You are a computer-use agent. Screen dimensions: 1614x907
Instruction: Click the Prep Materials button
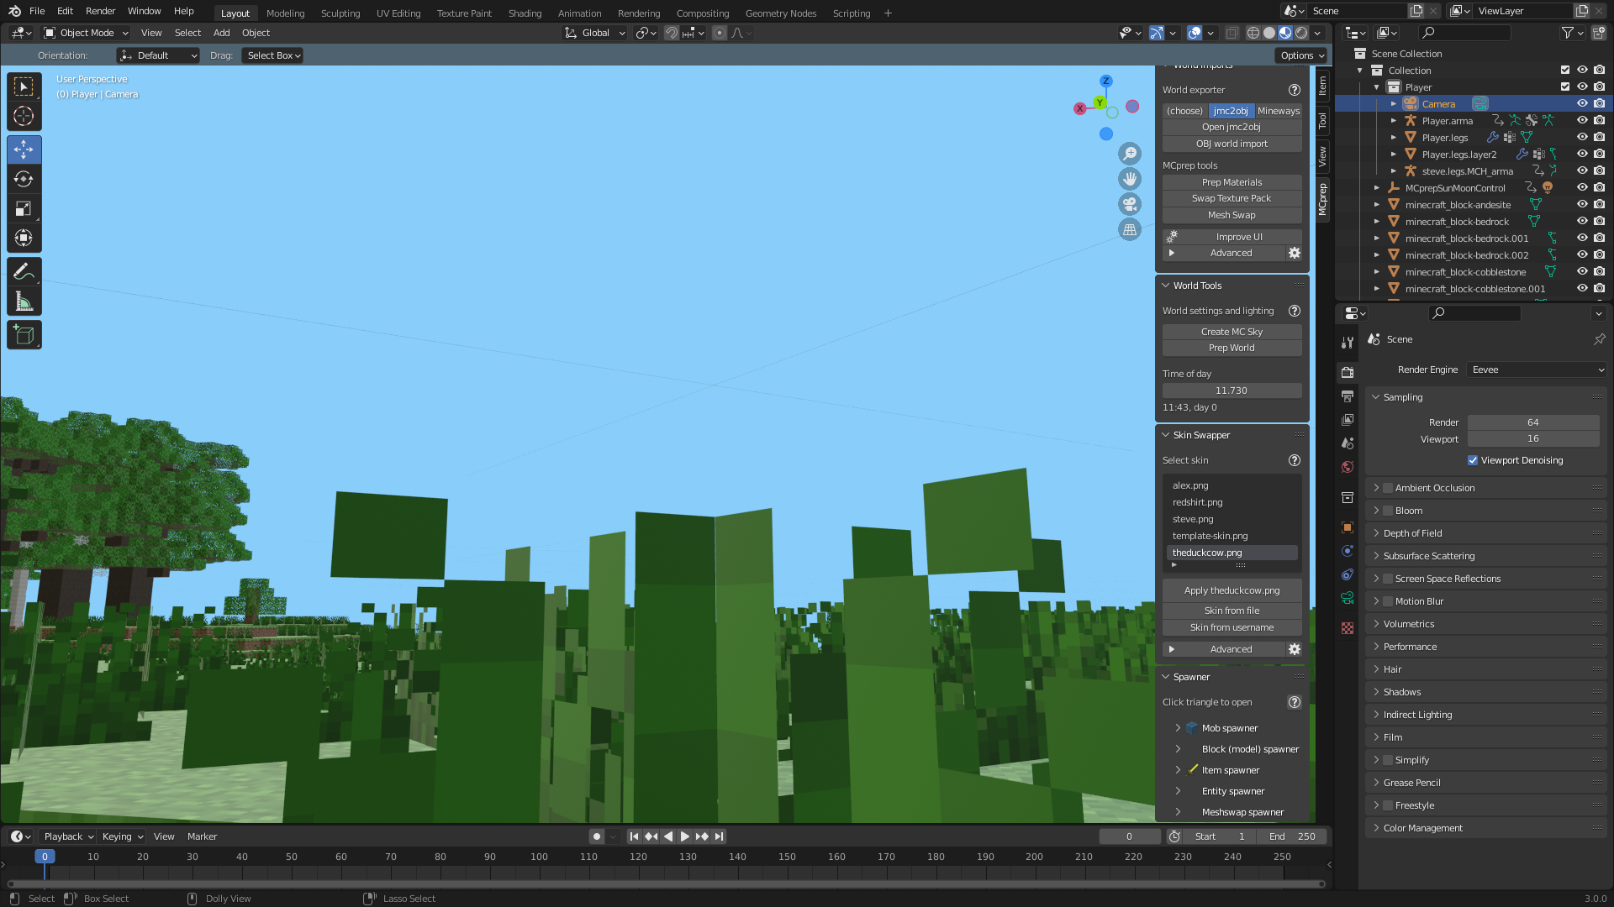click(x=1232, y=182)
